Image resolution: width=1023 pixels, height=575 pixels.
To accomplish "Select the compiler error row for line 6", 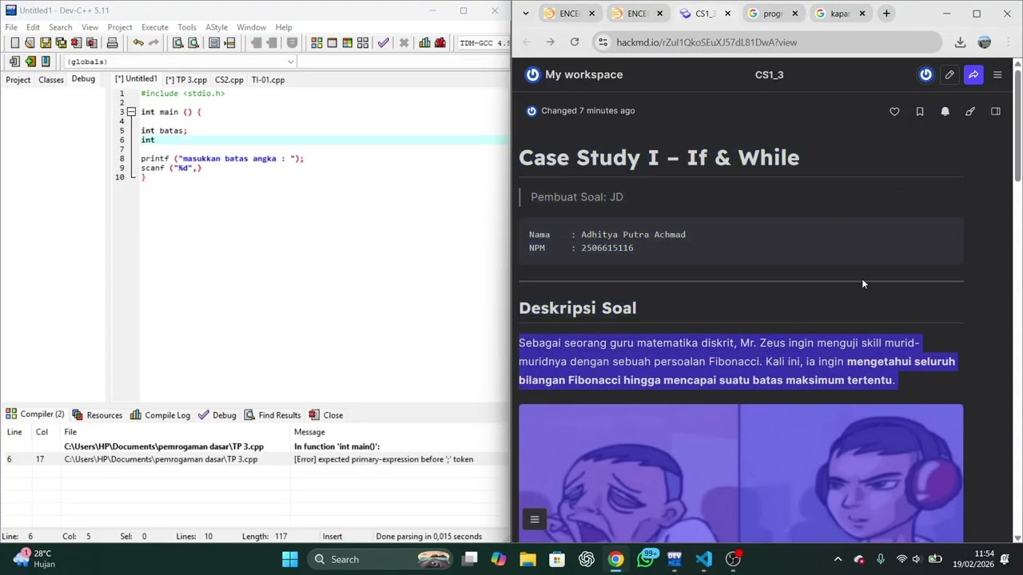I will pos(254,459).
